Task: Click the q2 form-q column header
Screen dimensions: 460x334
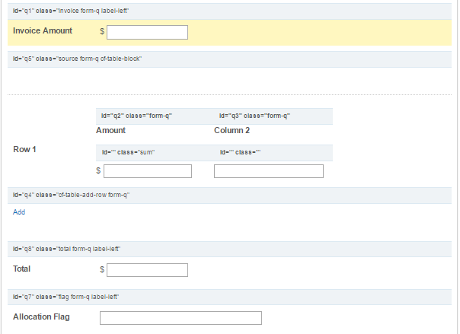Action: pos(152,116)
